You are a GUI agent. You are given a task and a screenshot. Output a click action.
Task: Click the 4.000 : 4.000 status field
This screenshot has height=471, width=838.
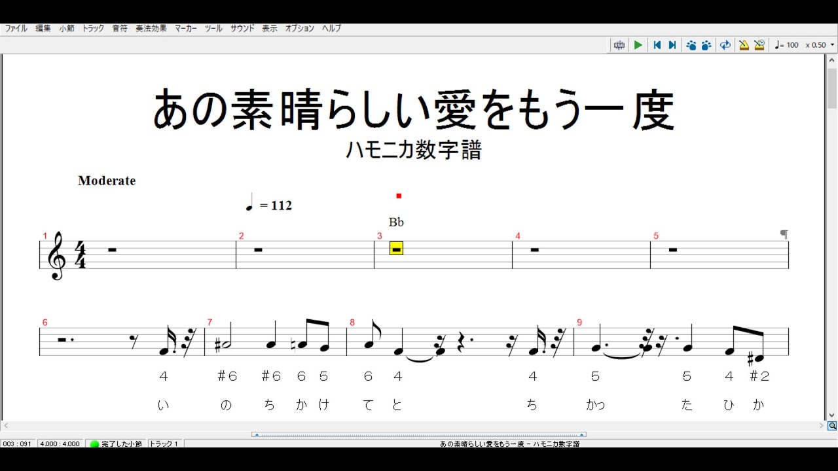point(60,444)
